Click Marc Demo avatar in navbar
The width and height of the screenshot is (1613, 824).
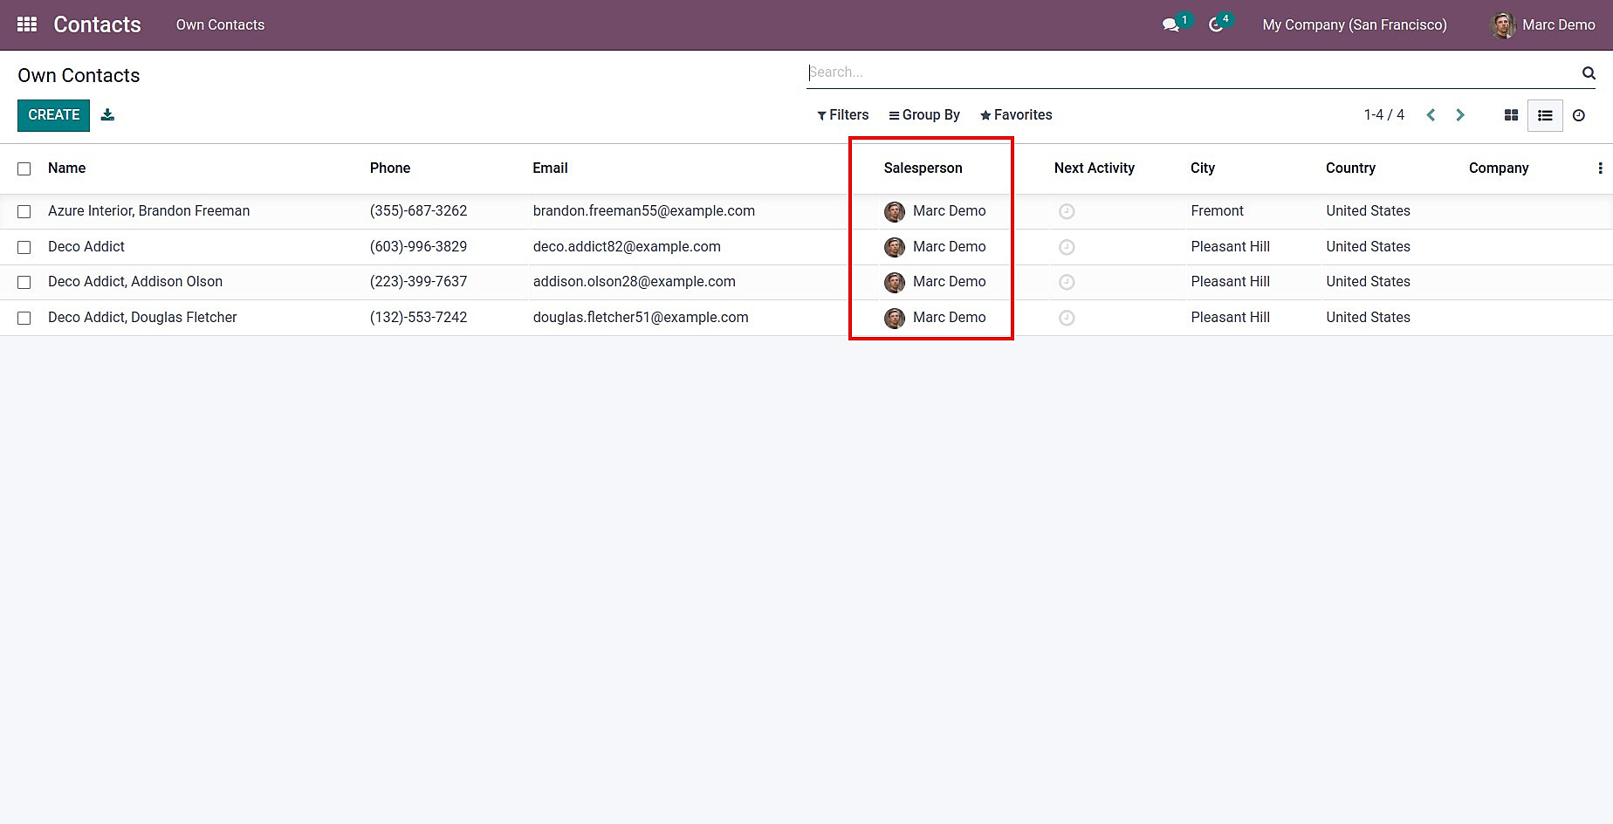point(1502,25)
